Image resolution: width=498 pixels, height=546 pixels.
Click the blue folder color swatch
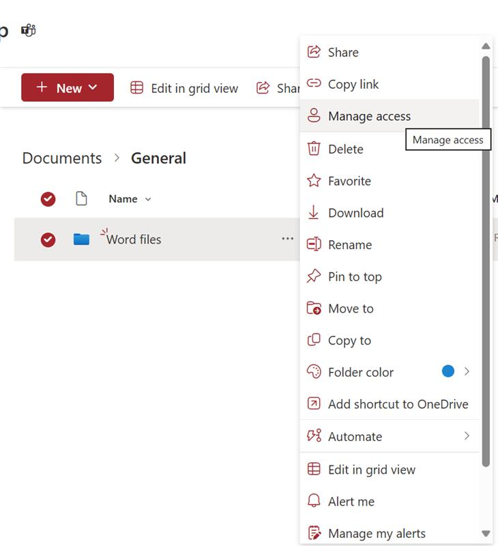448,371
